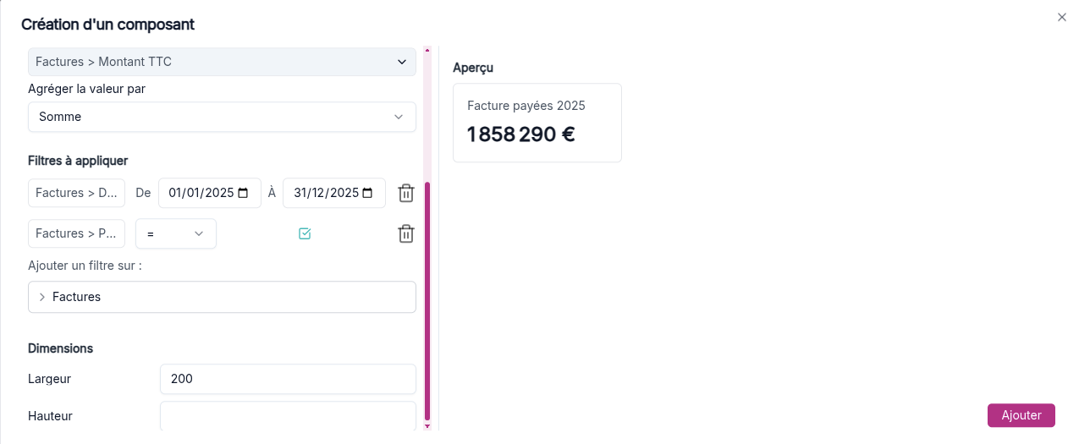Open calendar picker on the 31/12/2025 field
Viewport: 1079px width, 444px height.
367,193
